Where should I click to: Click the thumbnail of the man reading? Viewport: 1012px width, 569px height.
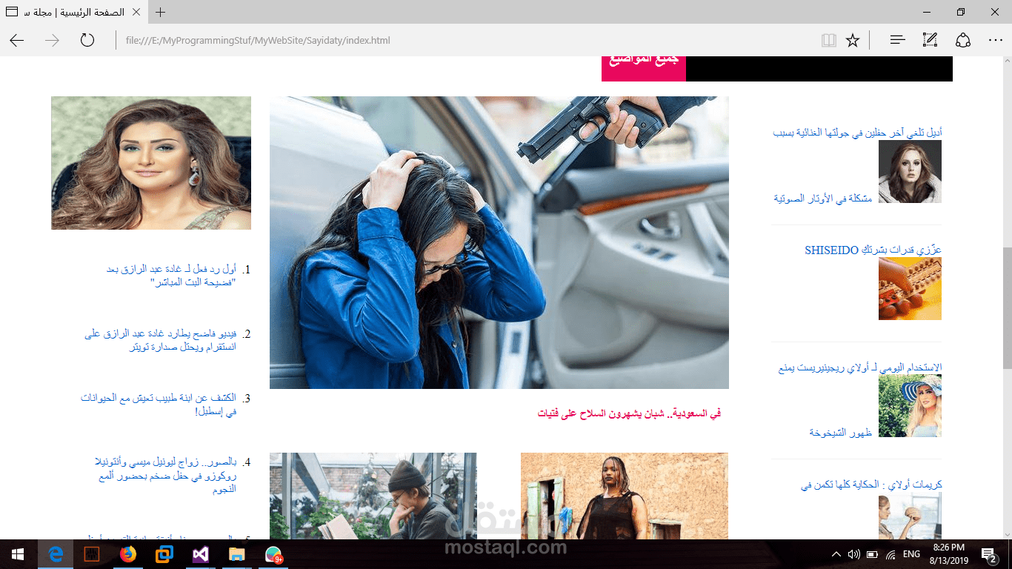(373, 496)
